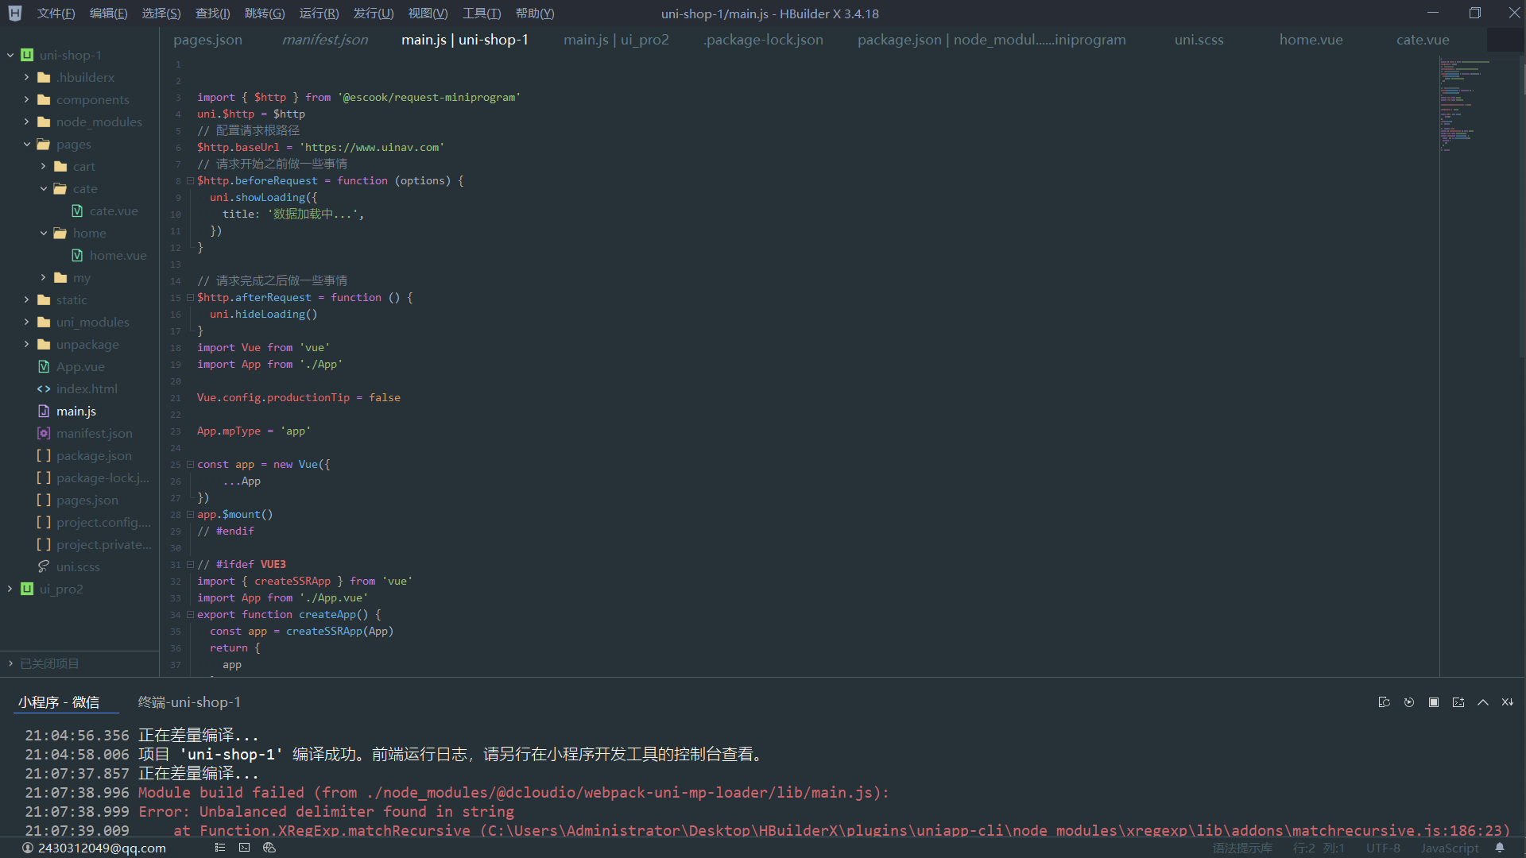Click the uni.scss file icon in tree
1526x858 pixels.
(x=44, y=566)
